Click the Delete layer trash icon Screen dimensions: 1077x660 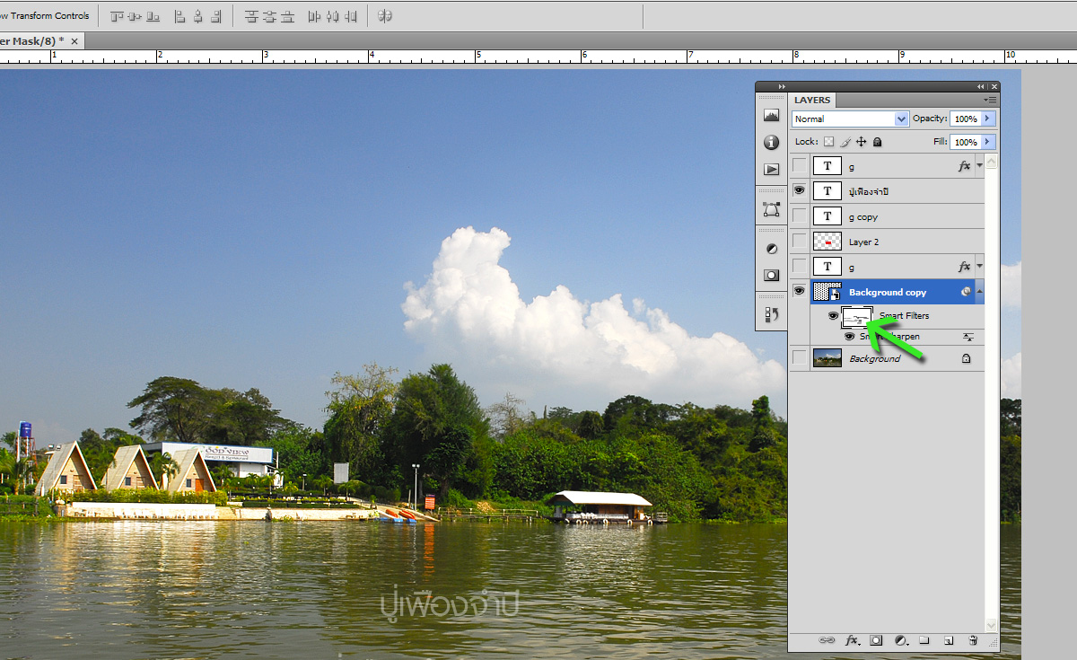pyautogui.click(x=973, y=640)
